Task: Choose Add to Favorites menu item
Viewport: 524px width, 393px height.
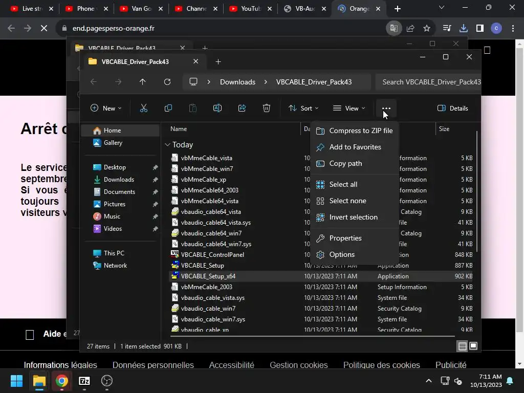Action: tap(355, 147)
